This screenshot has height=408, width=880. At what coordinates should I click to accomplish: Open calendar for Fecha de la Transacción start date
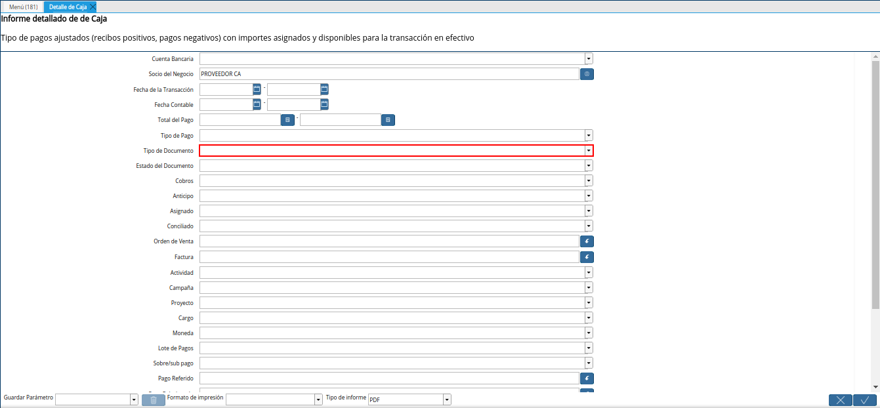click(257, 89)
